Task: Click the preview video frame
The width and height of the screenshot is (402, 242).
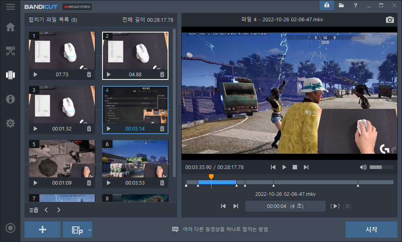Action: point(289,93)
